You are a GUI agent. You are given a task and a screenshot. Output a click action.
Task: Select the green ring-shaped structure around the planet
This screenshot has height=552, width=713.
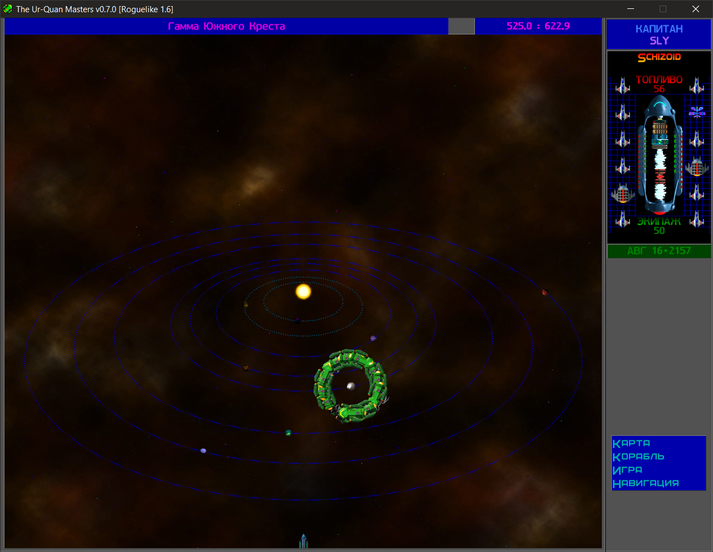tap(351, 385)
